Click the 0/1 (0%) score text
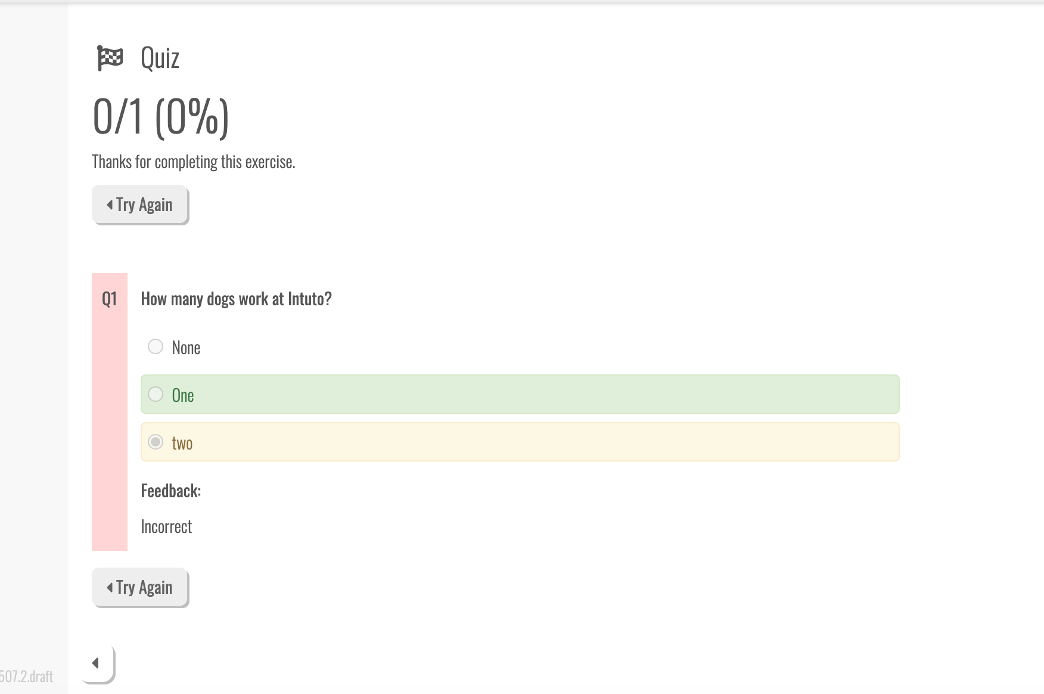The height and width of the screenshot is (694, 1044). pyautogui.click(x=161, y=116)
